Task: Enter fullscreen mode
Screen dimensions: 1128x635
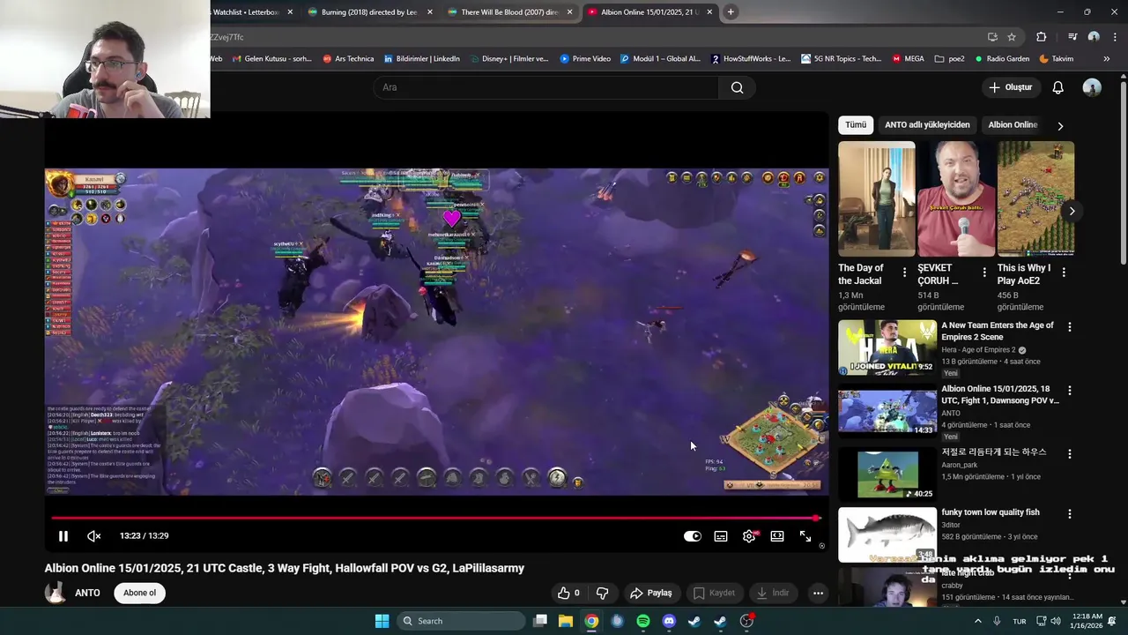Action: pos(805,536)
